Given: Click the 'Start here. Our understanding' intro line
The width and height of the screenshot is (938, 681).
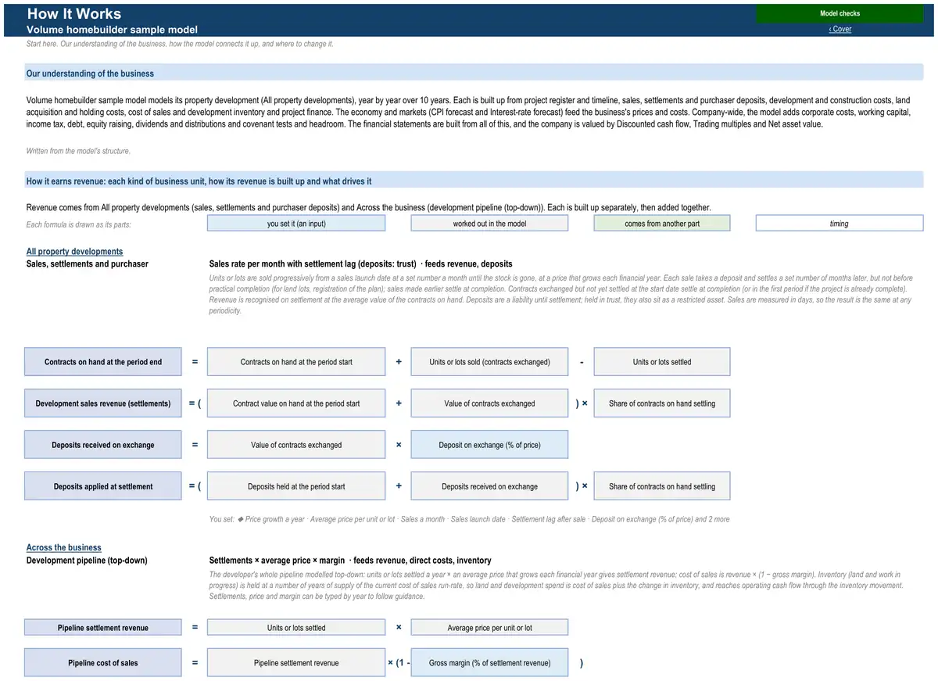Looking at the screenshot, I should (x=180, y=44).
